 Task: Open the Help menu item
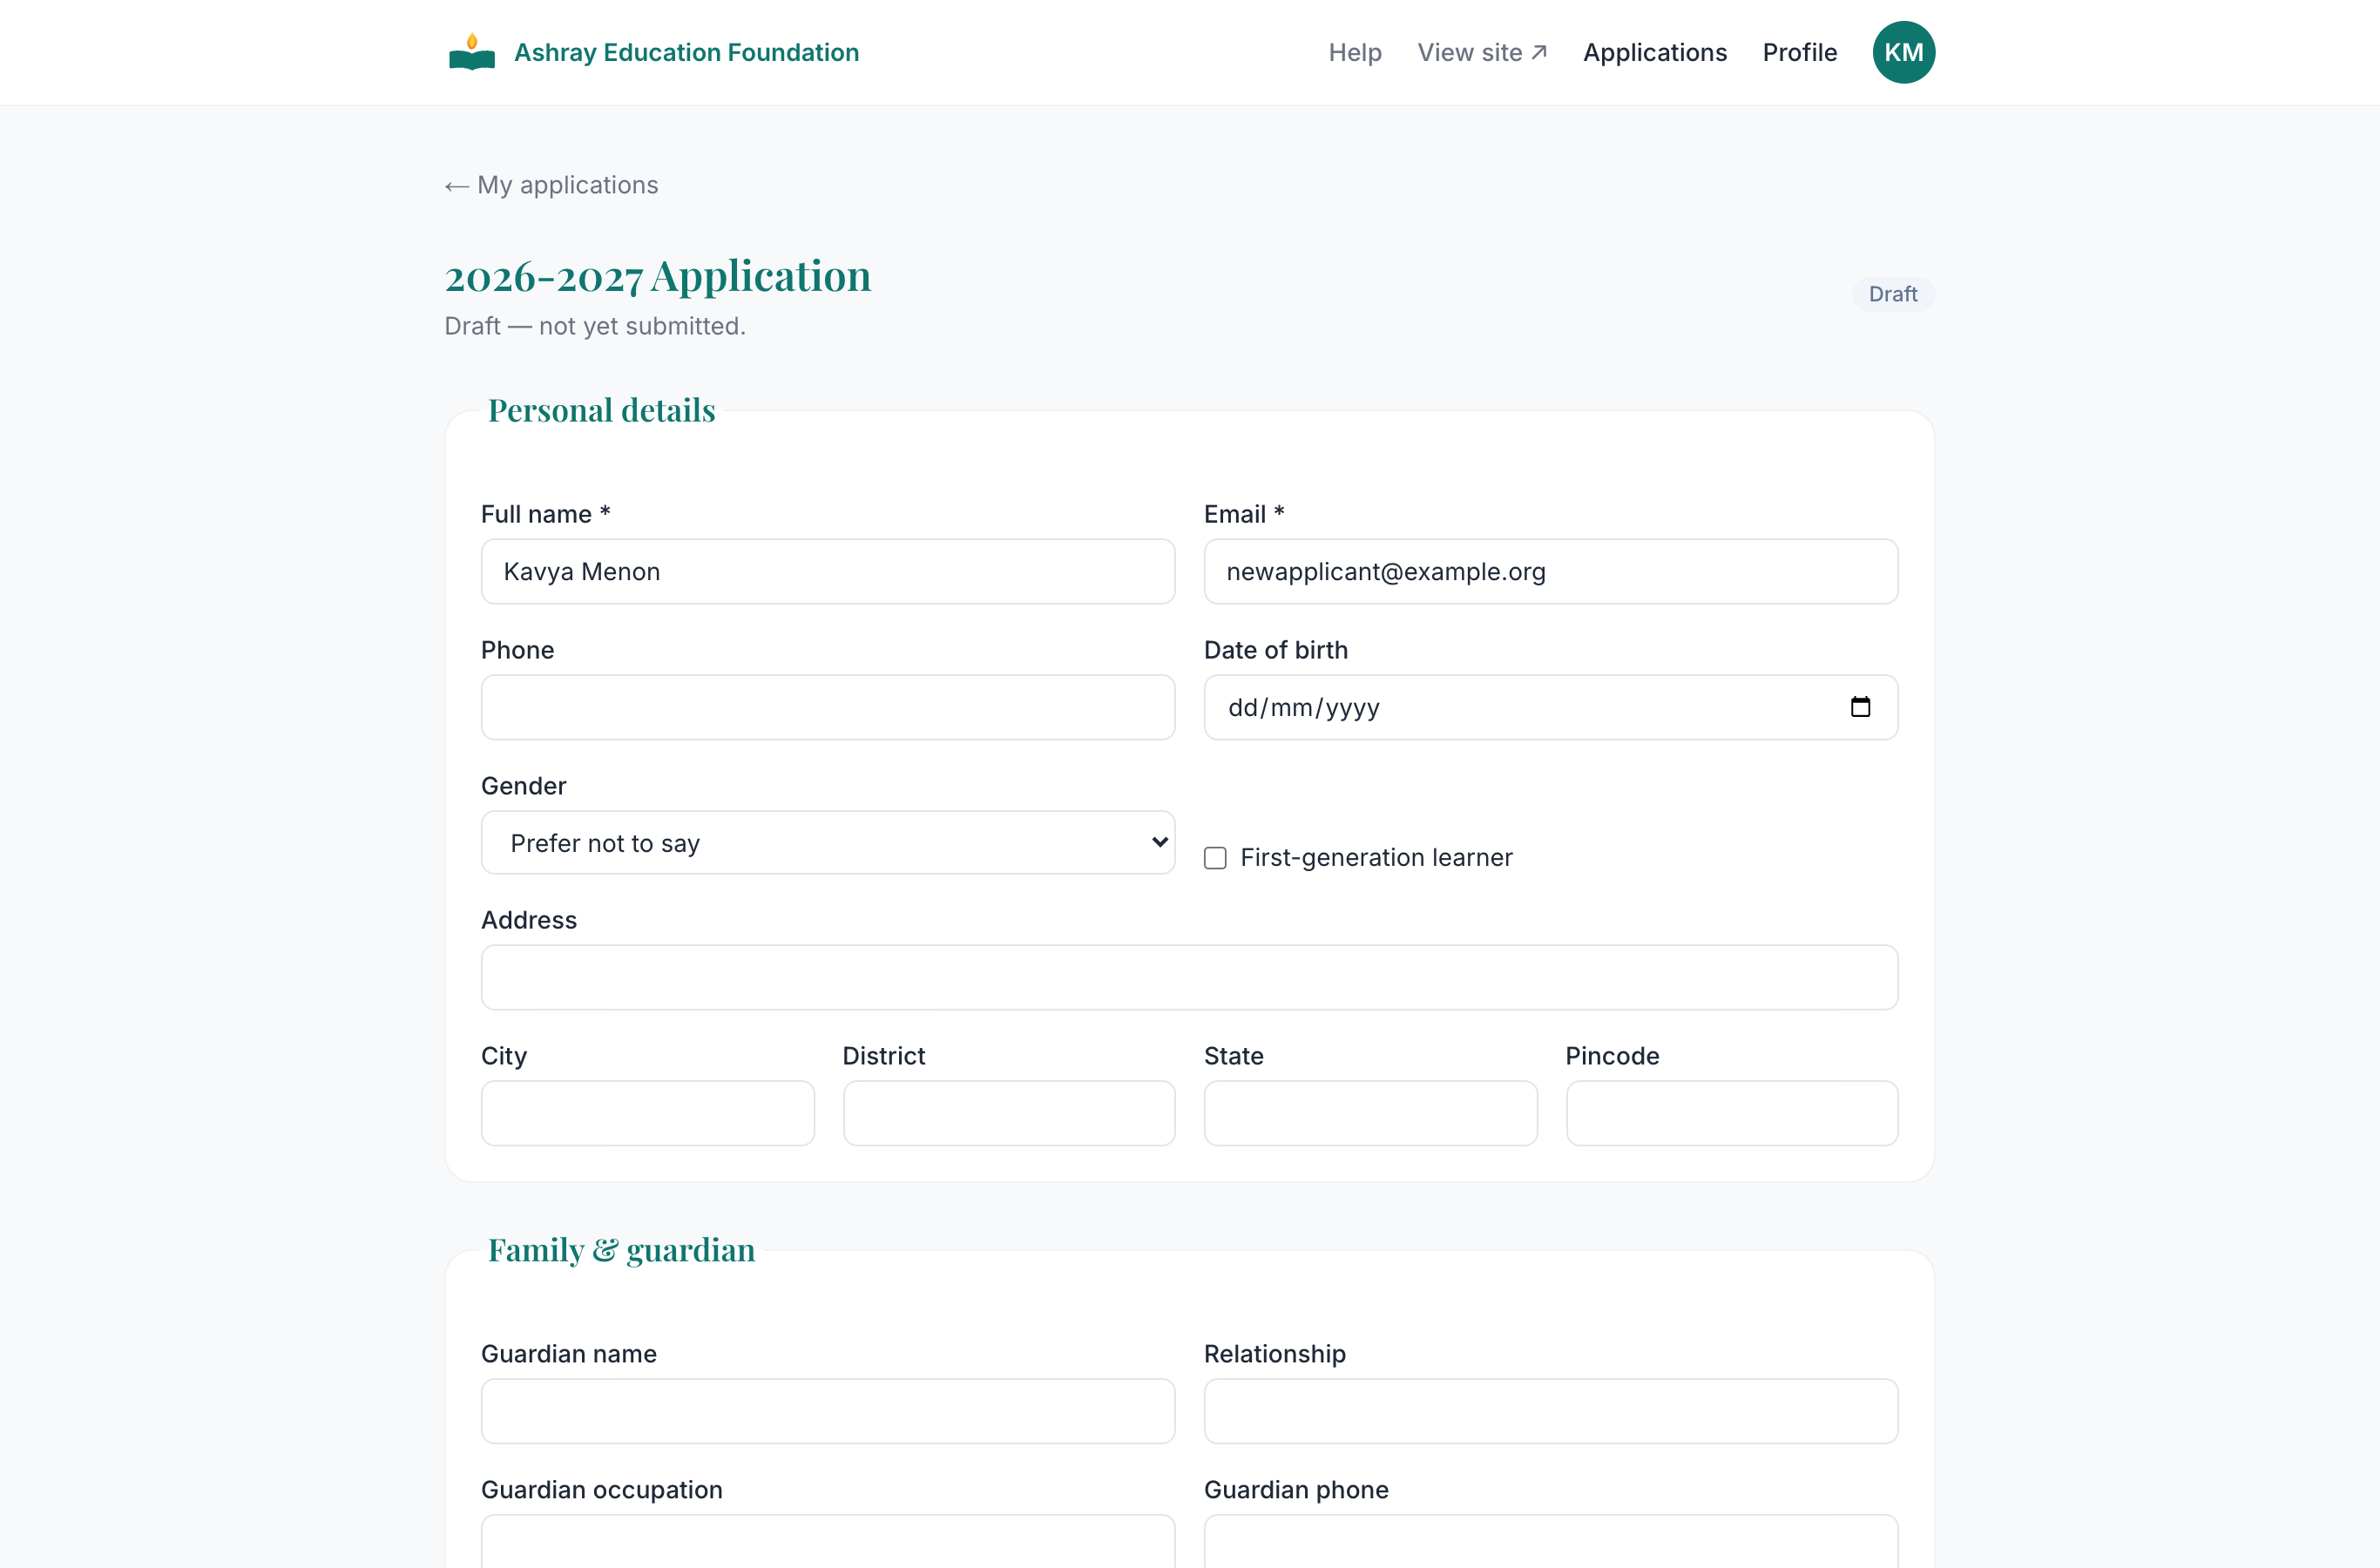pos(1355,52)
